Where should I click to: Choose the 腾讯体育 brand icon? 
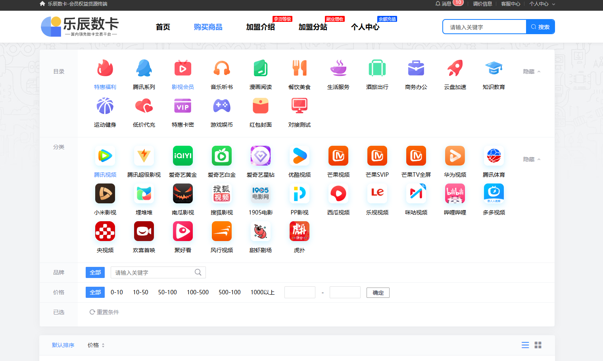click(494, 156)
